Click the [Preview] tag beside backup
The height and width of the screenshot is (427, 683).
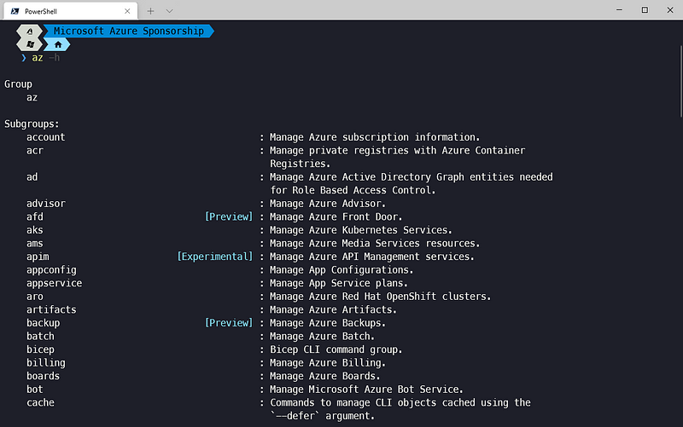[x=229, y=323]
